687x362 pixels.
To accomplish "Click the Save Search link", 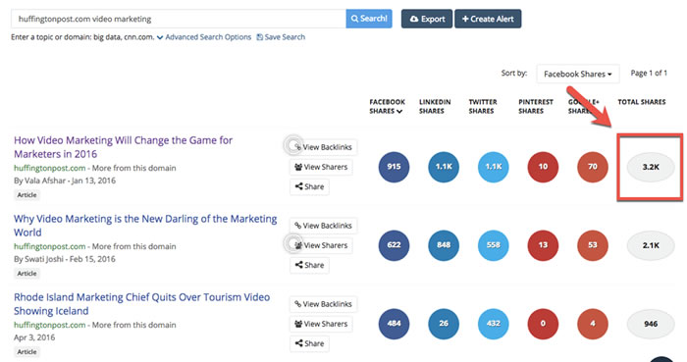I will pyautogui.click(x=281, y=37).
